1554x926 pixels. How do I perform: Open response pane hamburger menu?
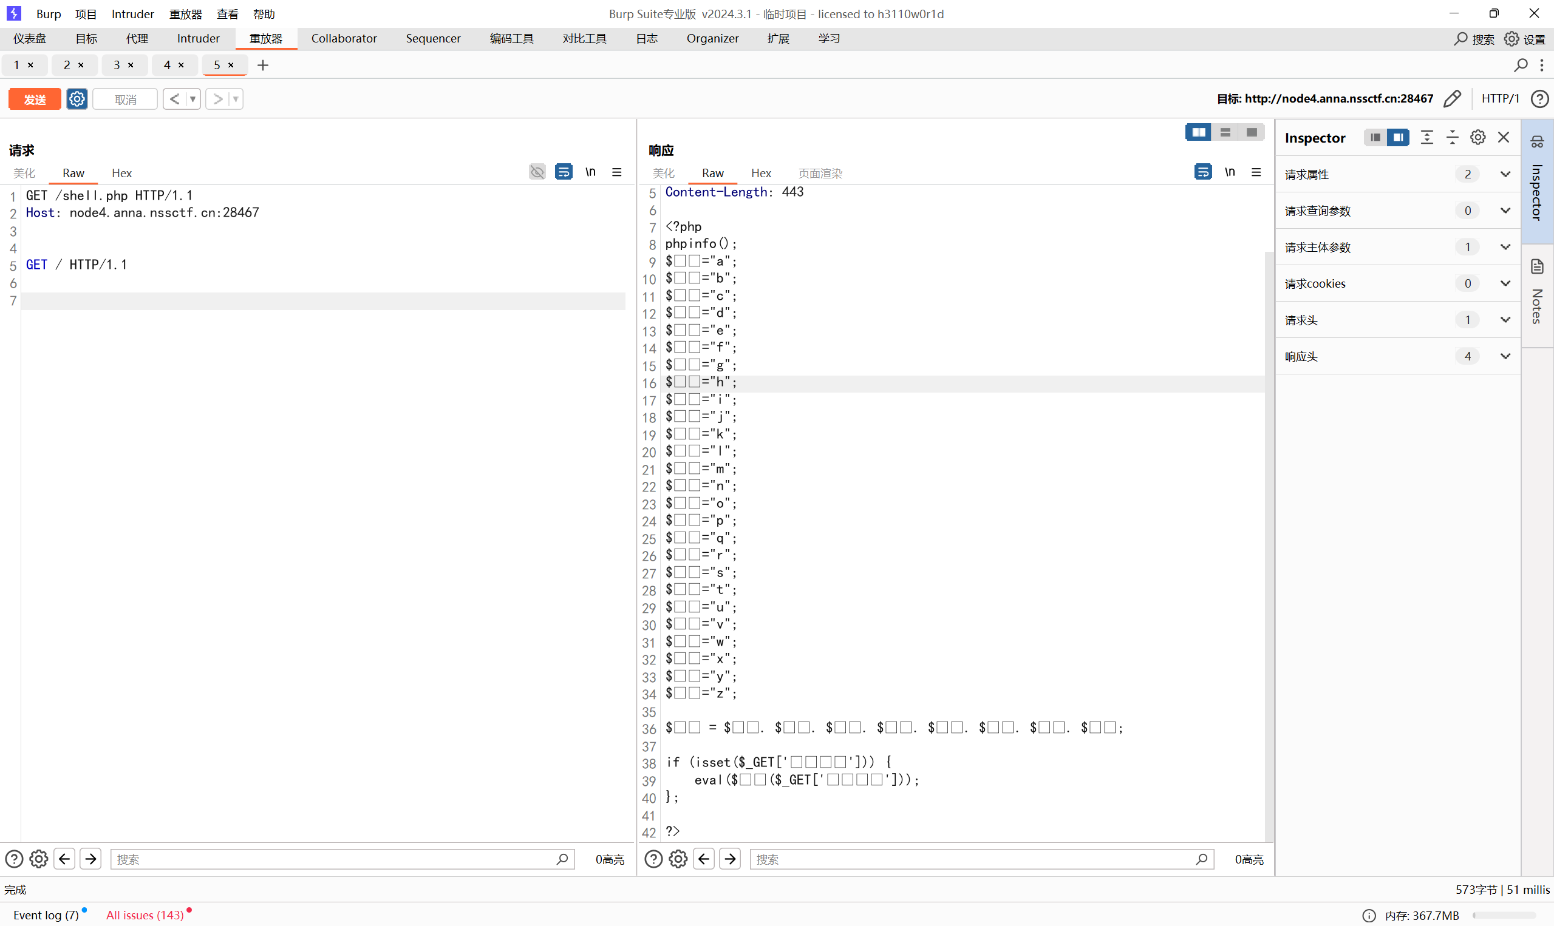pos(1256,172)
